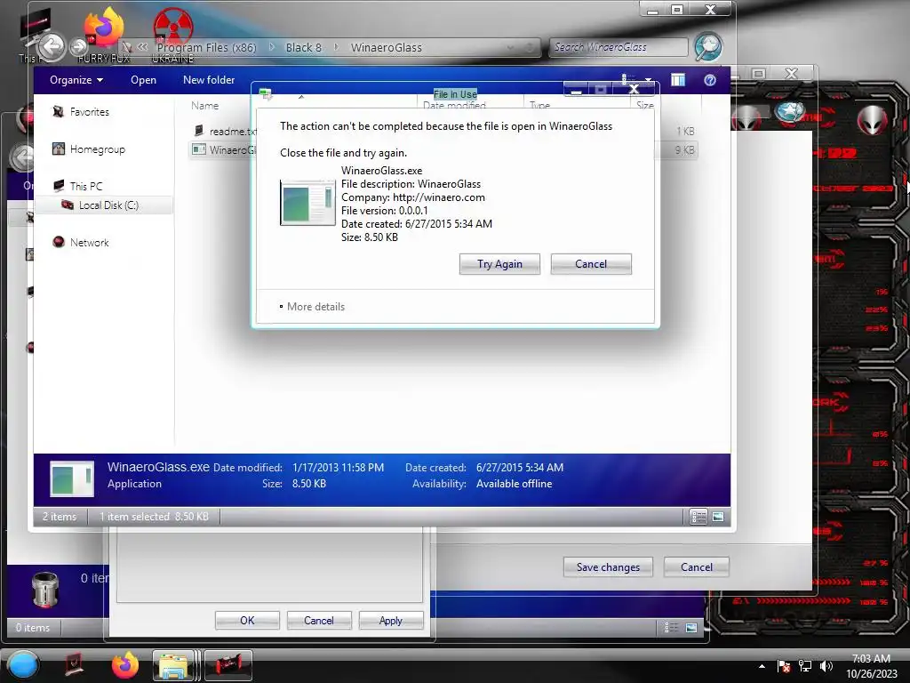Open red monitor taskbar icon

74,664
